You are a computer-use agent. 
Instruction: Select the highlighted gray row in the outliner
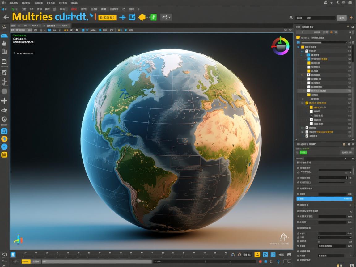[x=324, y=91]
